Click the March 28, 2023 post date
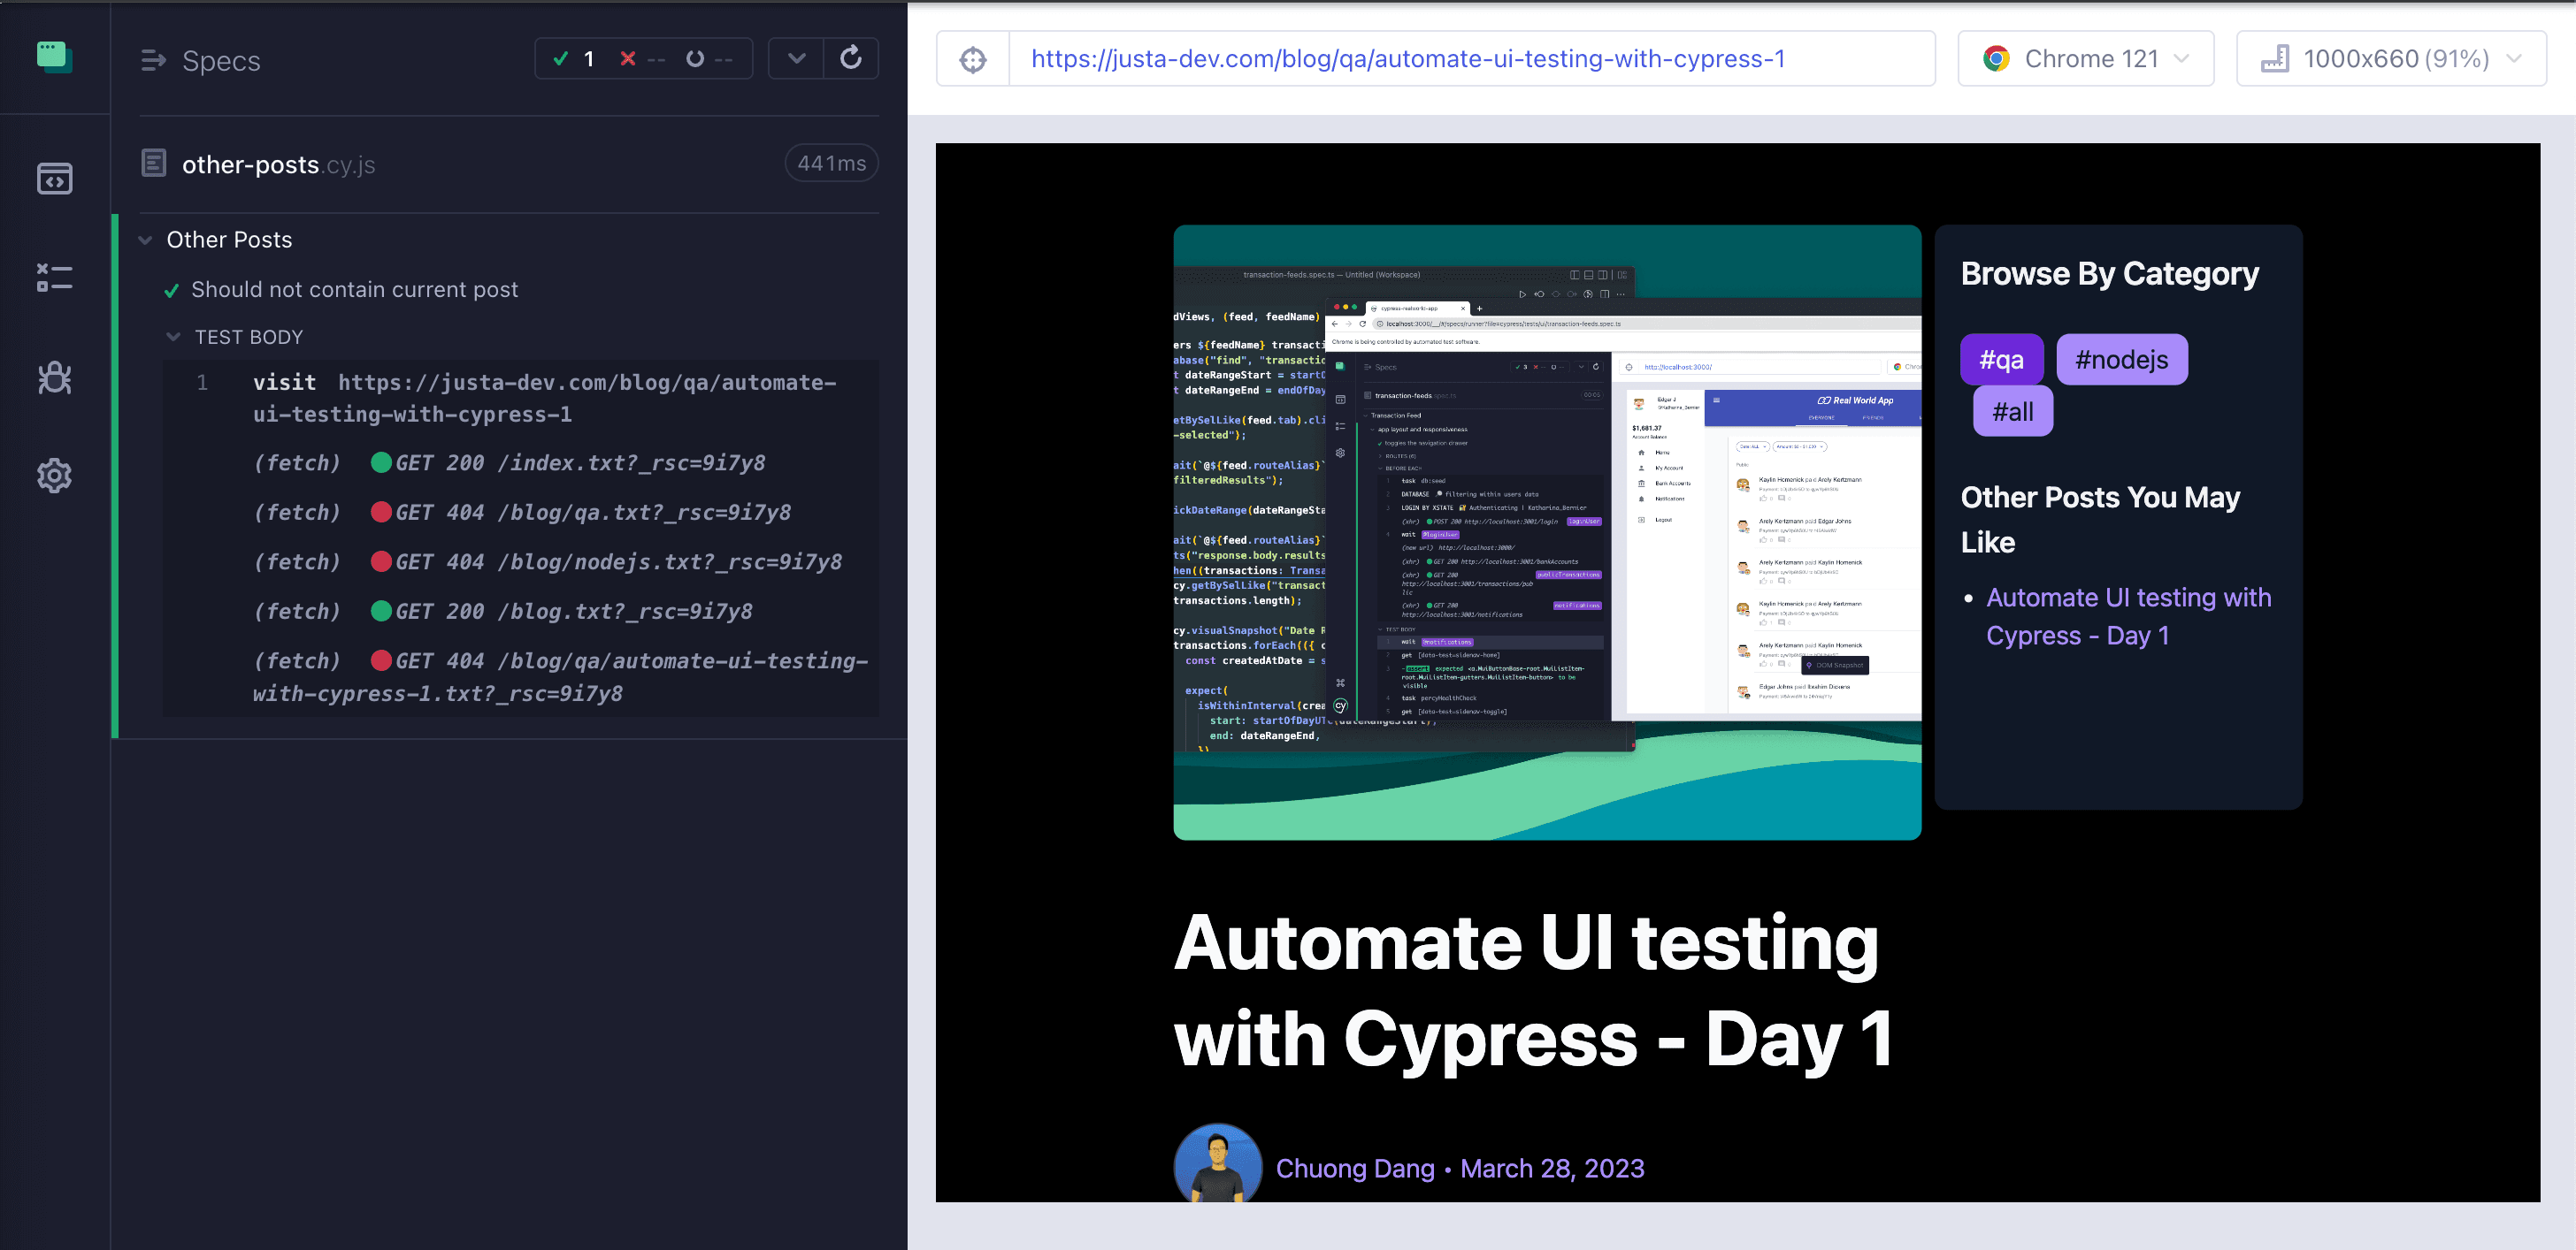Viewport: 2576px width, 1250px height. (x=1552, y=1168)
